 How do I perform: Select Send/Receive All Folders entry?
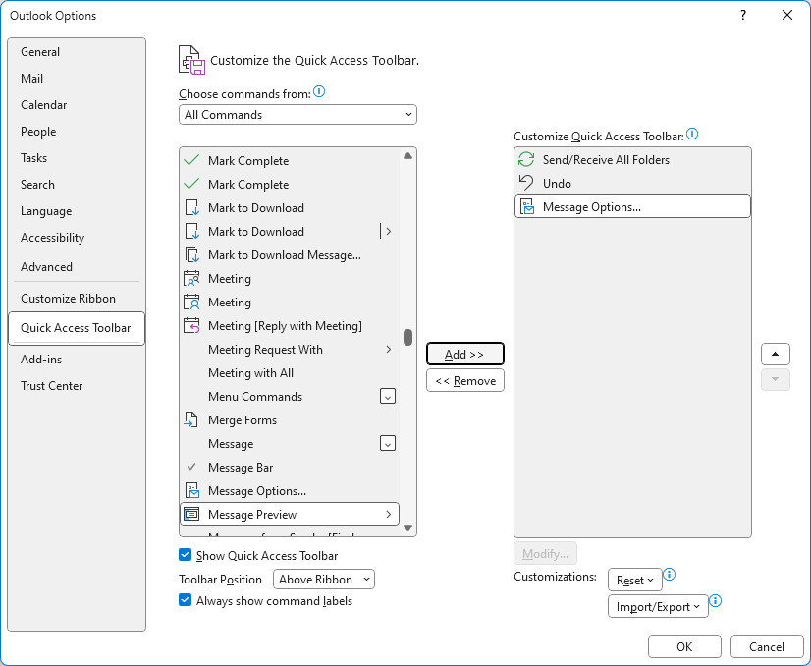(x=632, y=160)
